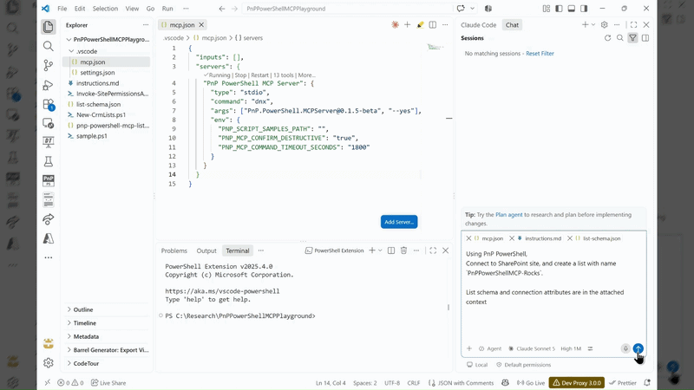Split the terminal panel

pos(391,250)
